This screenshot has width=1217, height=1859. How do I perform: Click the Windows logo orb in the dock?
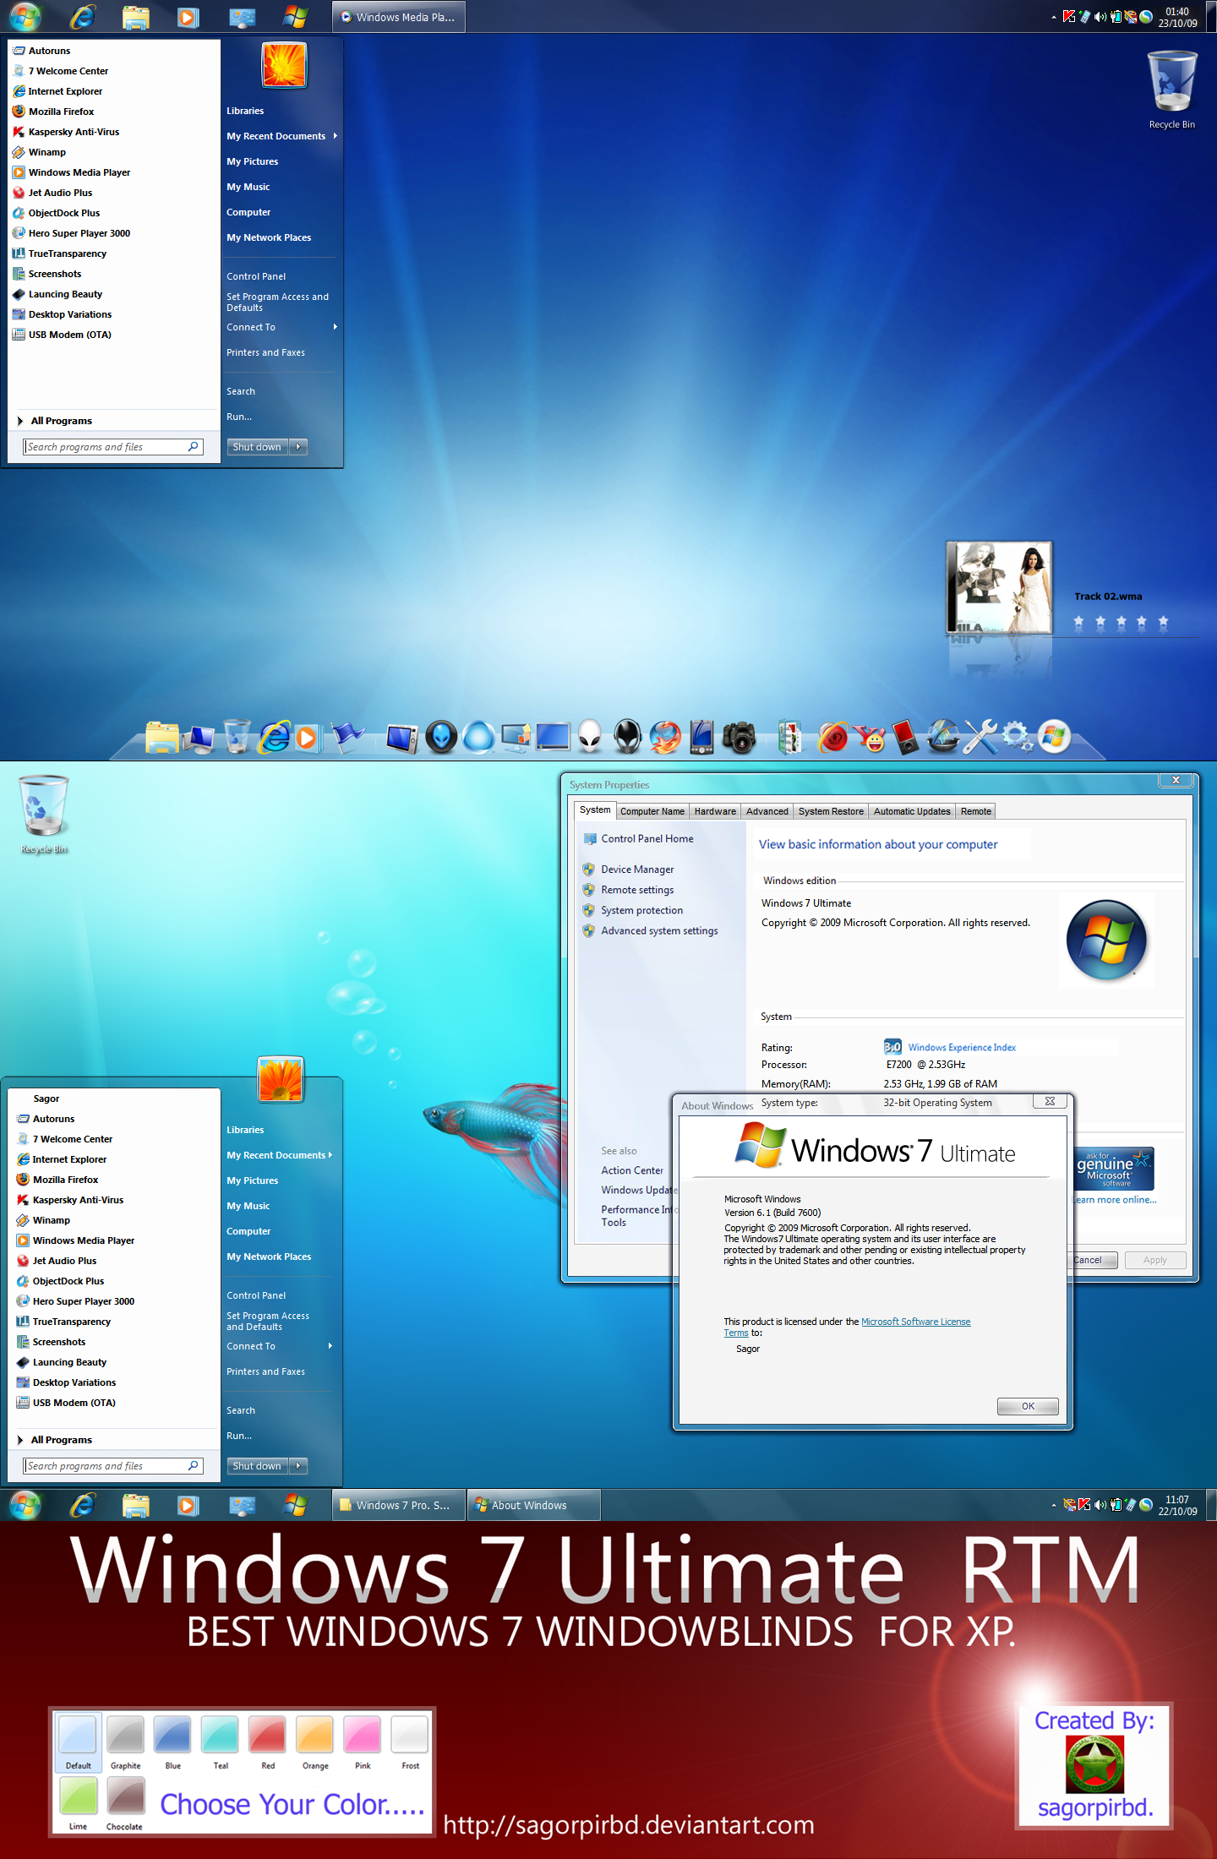click(x=1054, y=737)
